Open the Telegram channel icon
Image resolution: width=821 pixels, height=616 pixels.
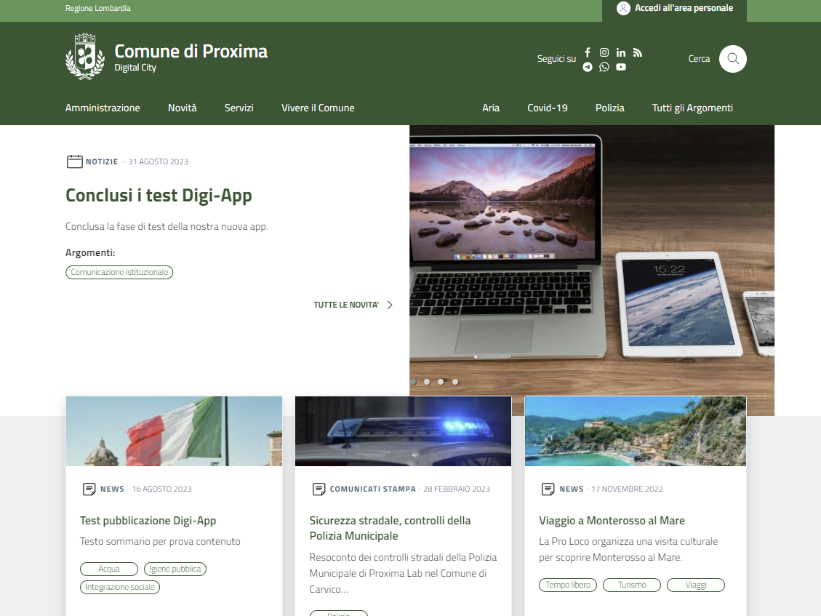point(588,67)
